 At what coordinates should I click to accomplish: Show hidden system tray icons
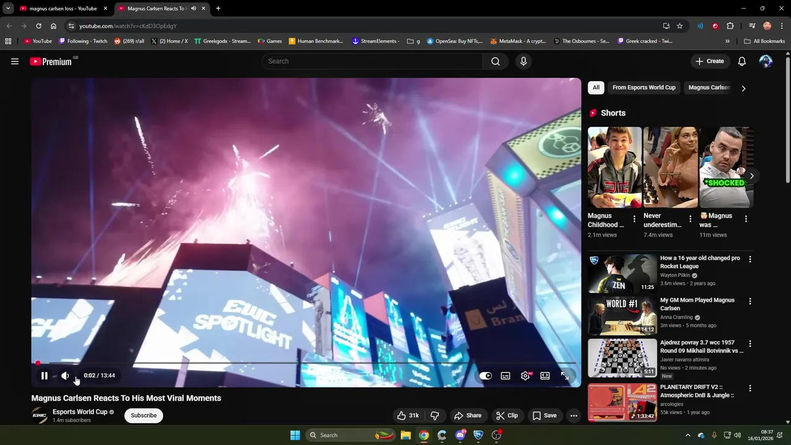[688, 435]
